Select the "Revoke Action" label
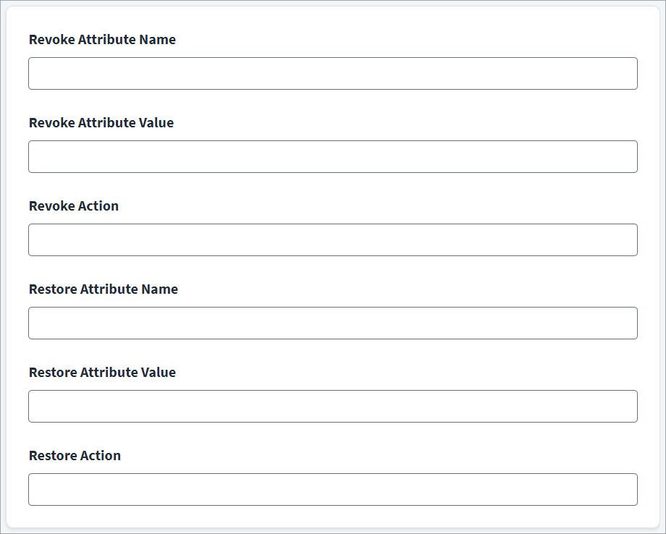The image size is (666, 534). (74, 206)
